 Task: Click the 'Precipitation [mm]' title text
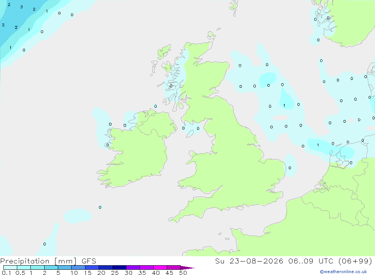coord(38,261)
